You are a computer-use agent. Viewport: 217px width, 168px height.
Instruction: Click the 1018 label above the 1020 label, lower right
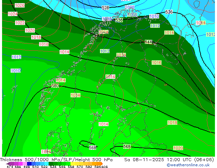pos(172,122)
